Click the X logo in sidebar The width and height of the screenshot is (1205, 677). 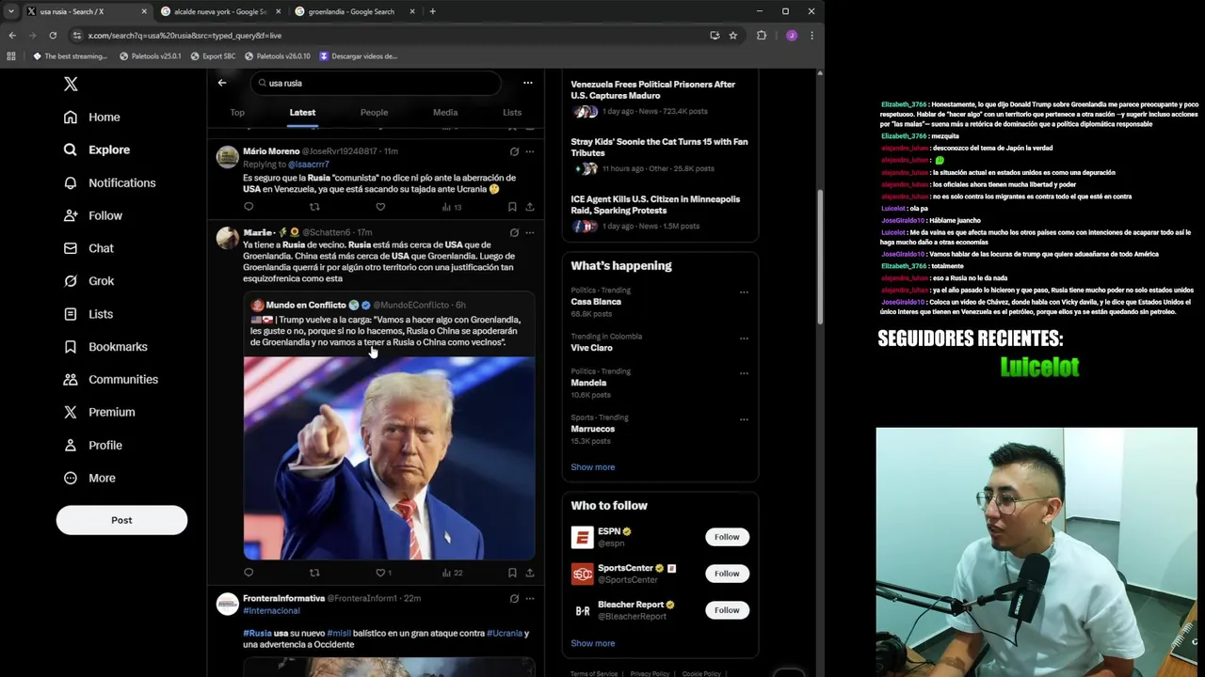click(x=71, y=85)
